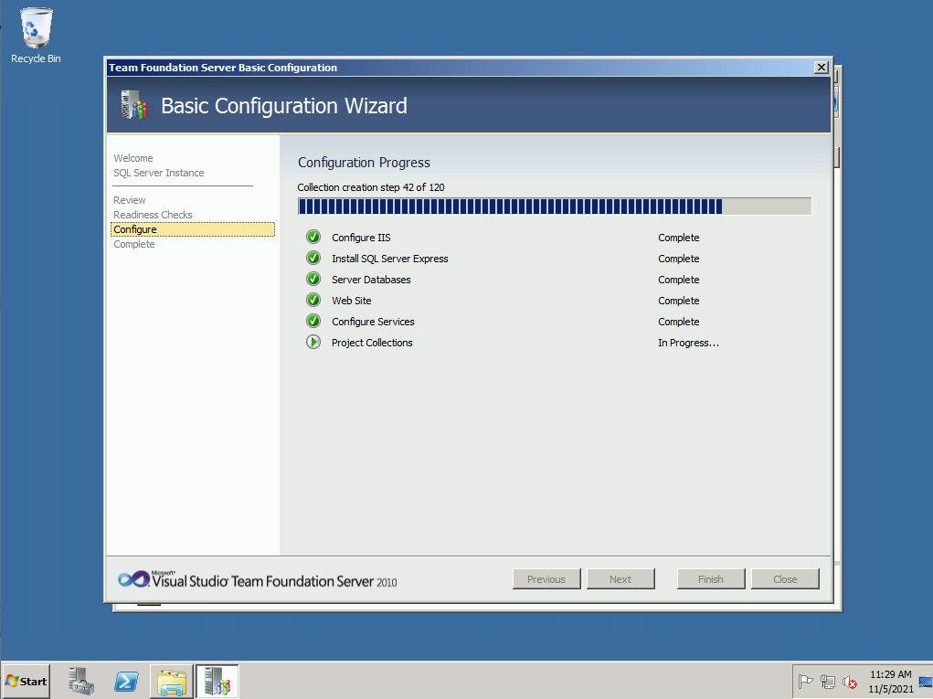Open Windows Explorer from the taskbar
933x699 pixels.
click(171, 681)
